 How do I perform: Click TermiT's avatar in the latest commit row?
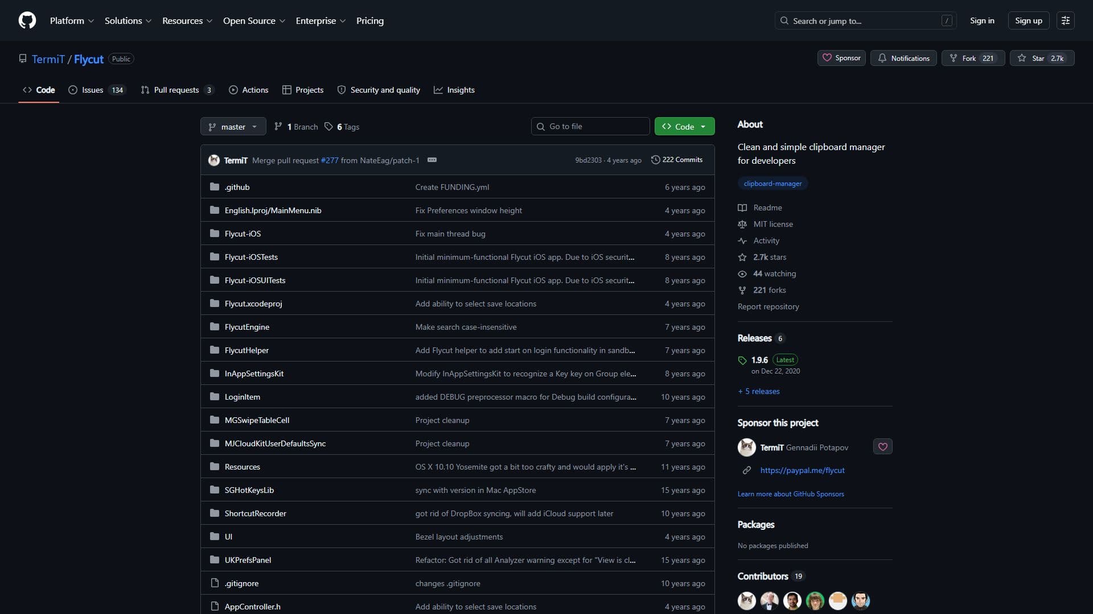coord(214,160)
